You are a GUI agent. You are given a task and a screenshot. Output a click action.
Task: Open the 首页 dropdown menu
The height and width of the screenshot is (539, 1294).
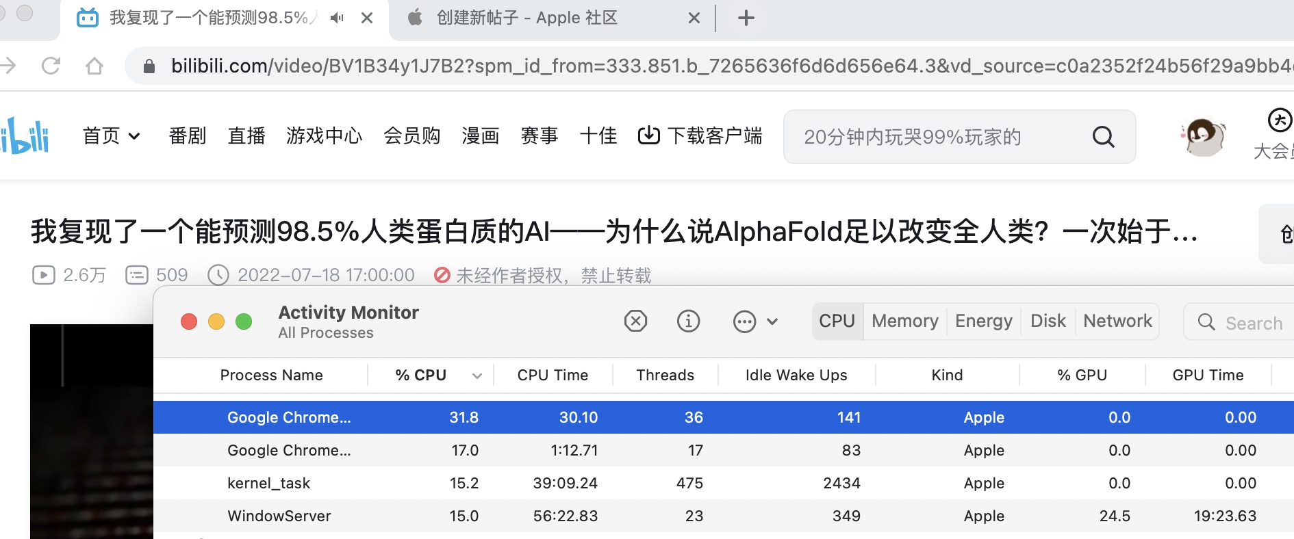[x=111, y=136]
